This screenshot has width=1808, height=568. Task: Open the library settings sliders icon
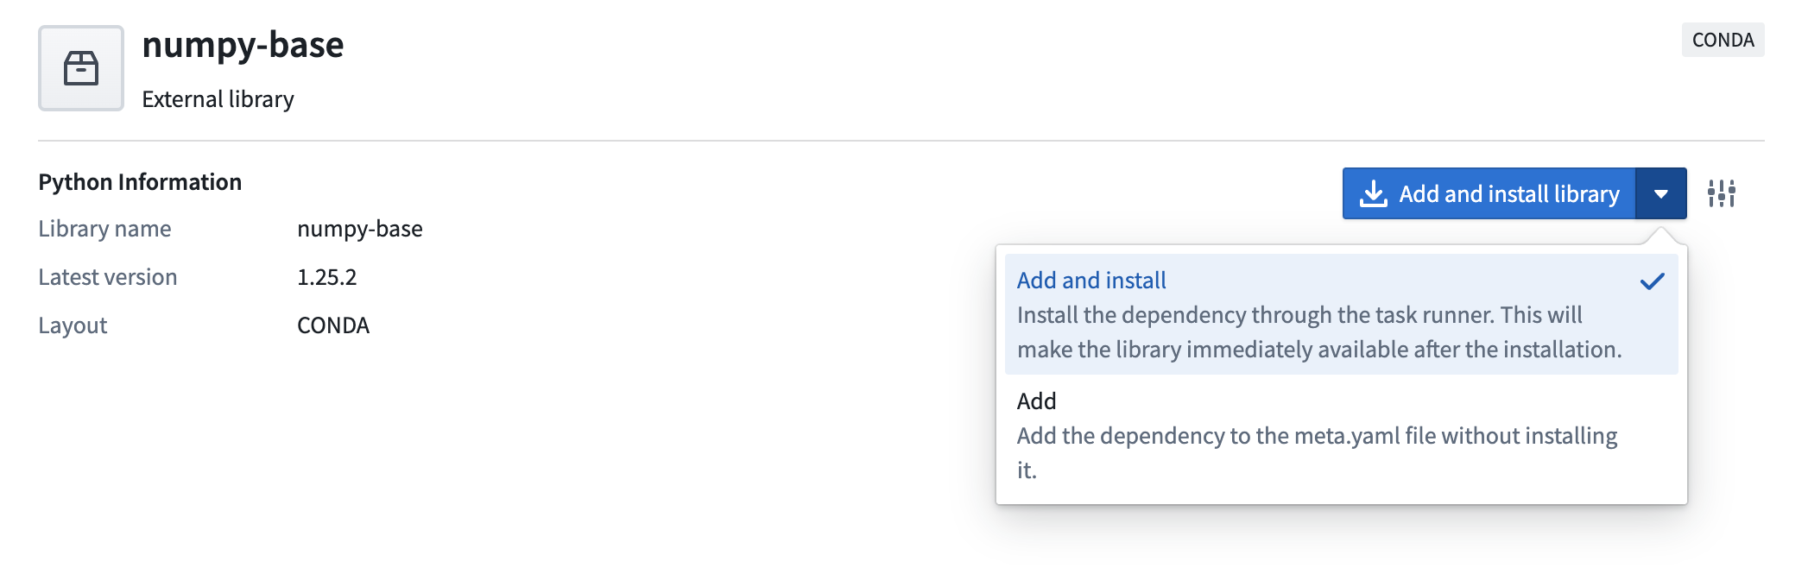tap(1722, 193)
